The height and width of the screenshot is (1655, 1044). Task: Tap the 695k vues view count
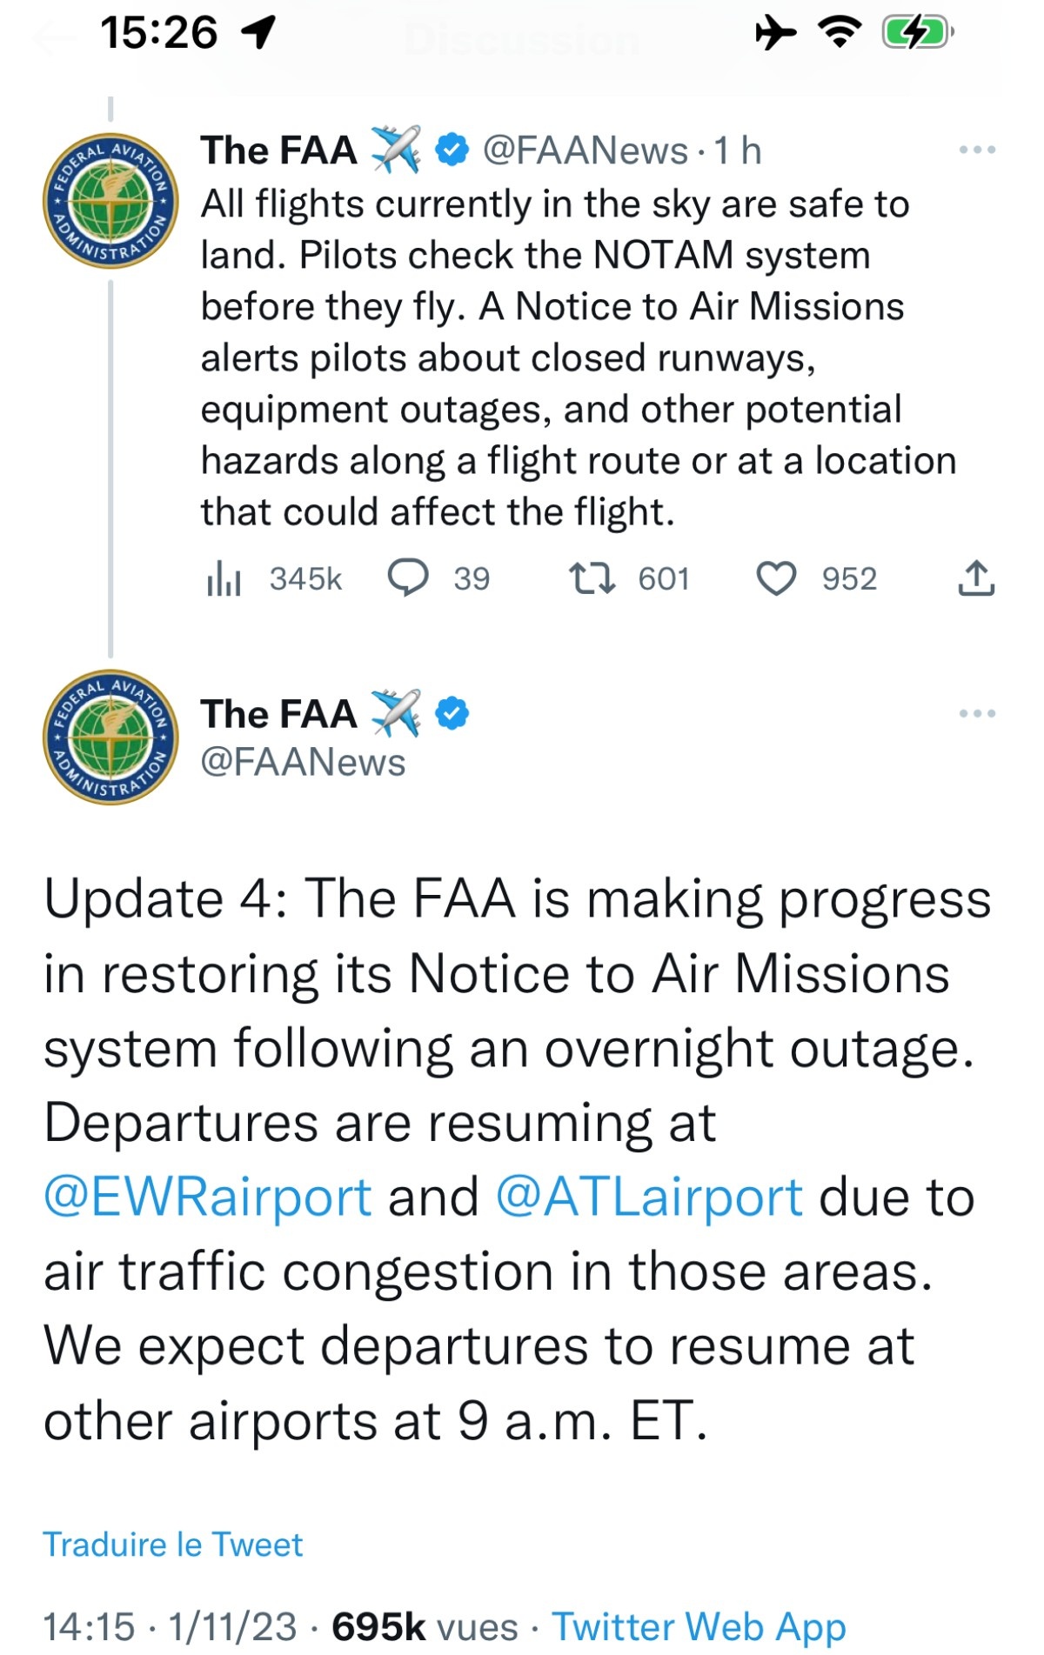pos(425,1626)
